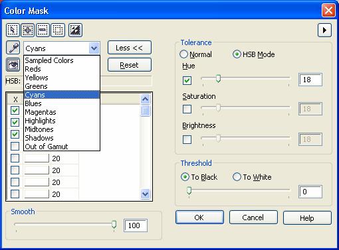339x250 pixels.
Task: Toggle the eye preview mask button
Action: pyautogui.click(x=13, y=64)
